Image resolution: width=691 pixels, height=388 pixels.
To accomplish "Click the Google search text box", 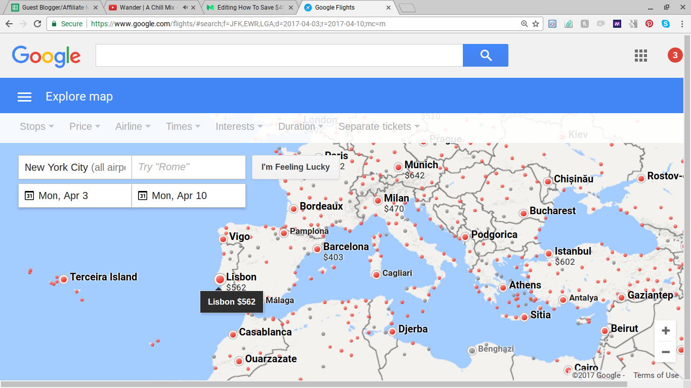I will click(x=279, y=56).
